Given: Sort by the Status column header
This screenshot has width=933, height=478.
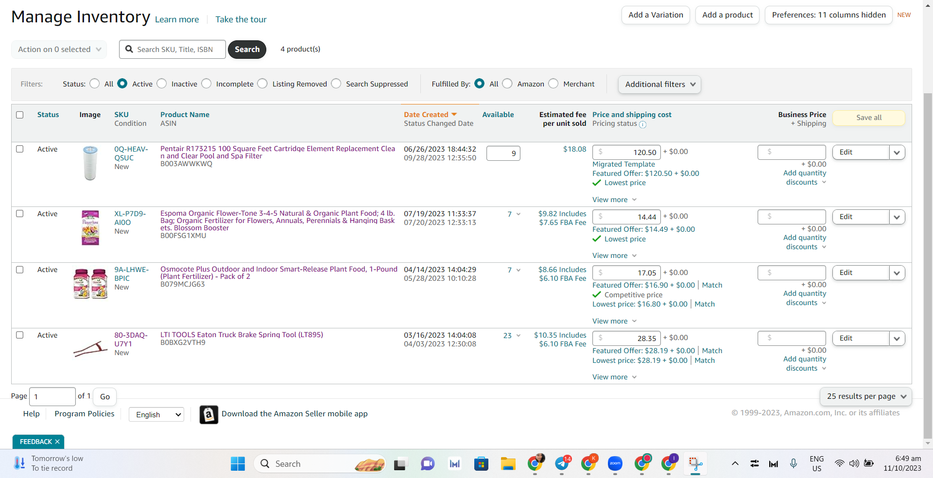Looking at the screenshot, I should tap(48, 115).
